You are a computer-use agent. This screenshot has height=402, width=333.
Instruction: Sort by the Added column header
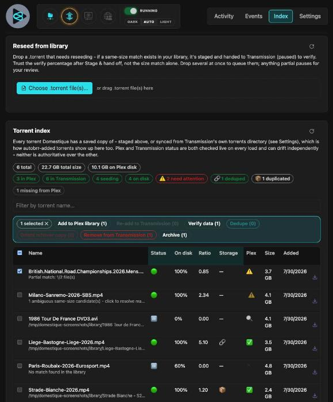point(291,253)
